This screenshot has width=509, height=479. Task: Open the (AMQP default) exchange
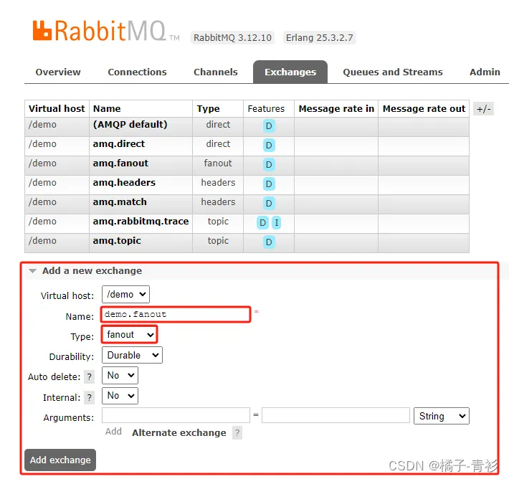point(130,125)
